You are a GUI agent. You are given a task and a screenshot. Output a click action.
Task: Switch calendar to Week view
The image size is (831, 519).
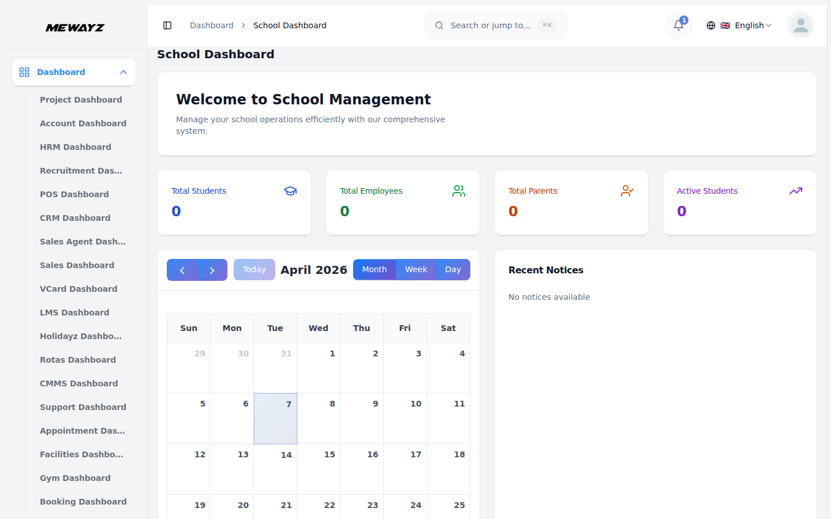(x=415, y=269)
